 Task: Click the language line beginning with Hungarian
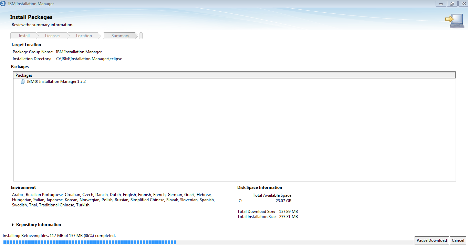tap(113, 200)
